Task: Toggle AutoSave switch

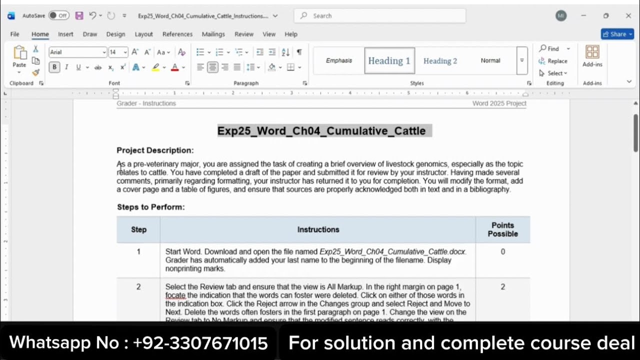Action: 58,15
